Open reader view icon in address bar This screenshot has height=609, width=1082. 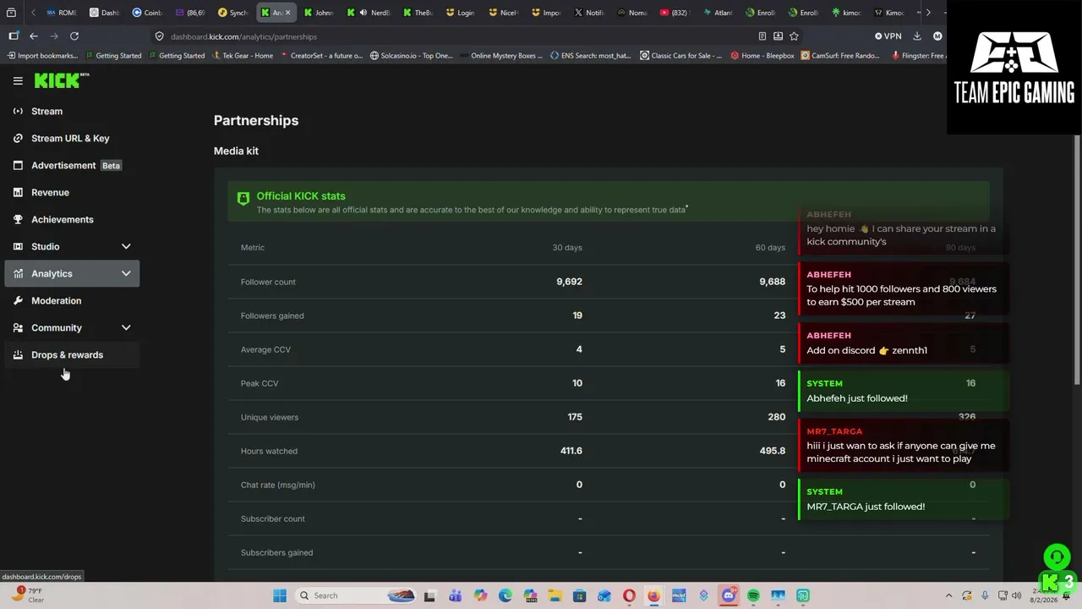(762, 36)
